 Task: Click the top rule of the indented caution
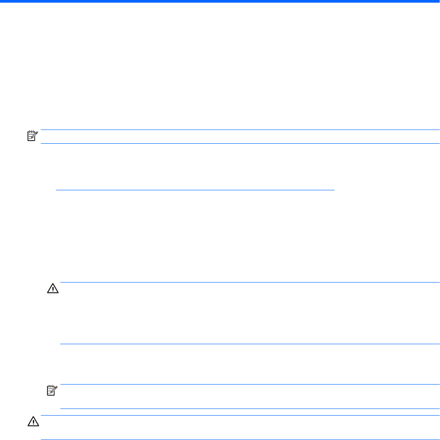(x=249, y=283)
